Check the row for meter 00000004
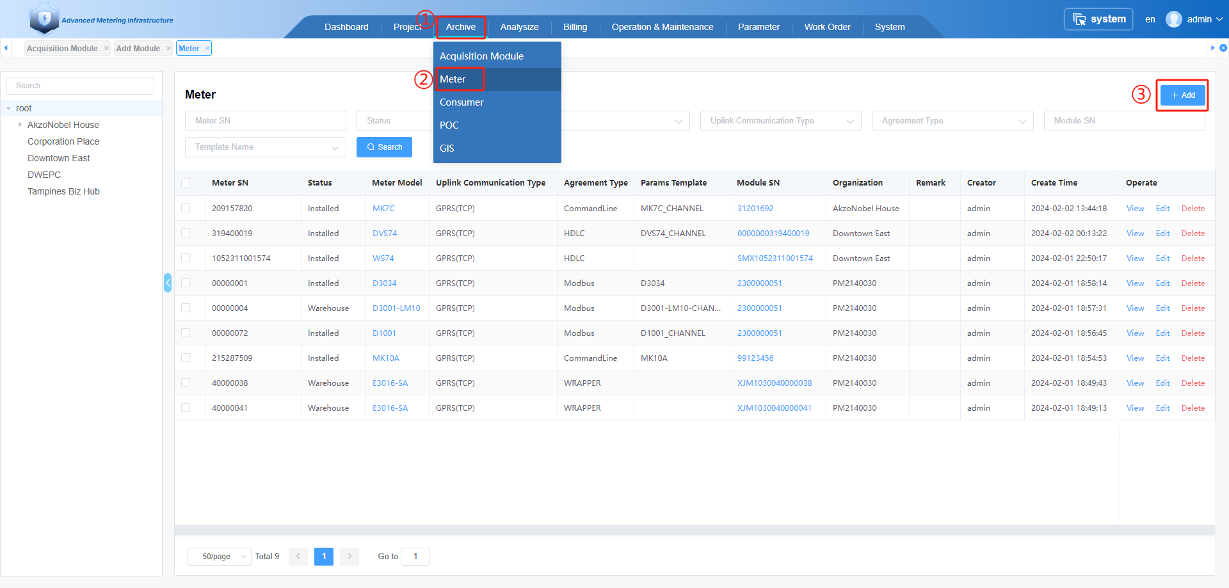 click(x=186, y=308)
